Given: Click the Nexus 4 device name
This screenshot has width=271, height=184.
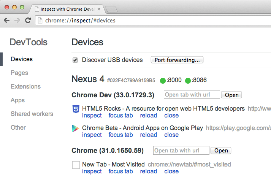Looking at the screenshot, I should (88, 79).
